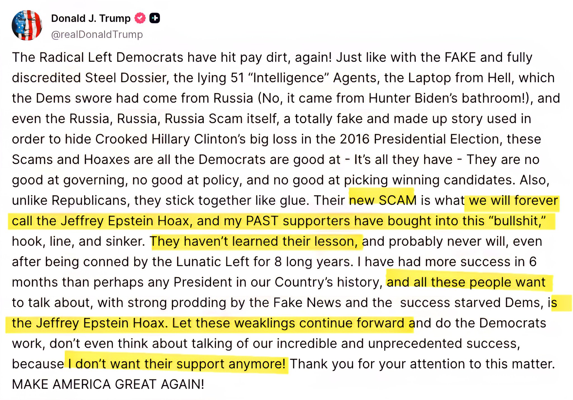Click the highlighted "new SCAM" text
Viewport: 573px width, 400px height.
383,200
